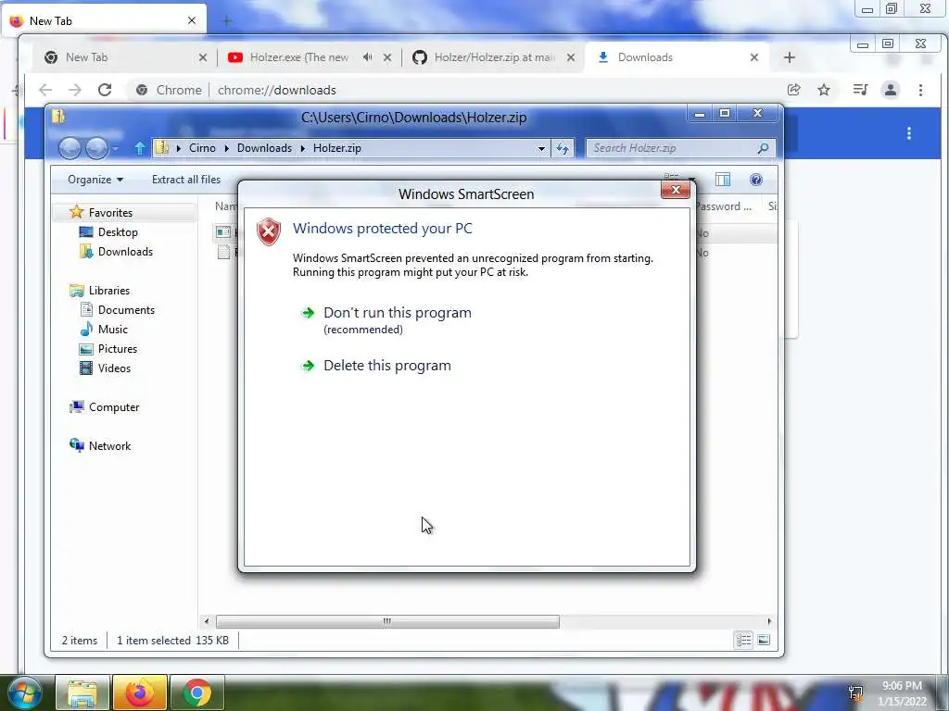
Task: Reload the Chrome page
Action: [105, 90]
